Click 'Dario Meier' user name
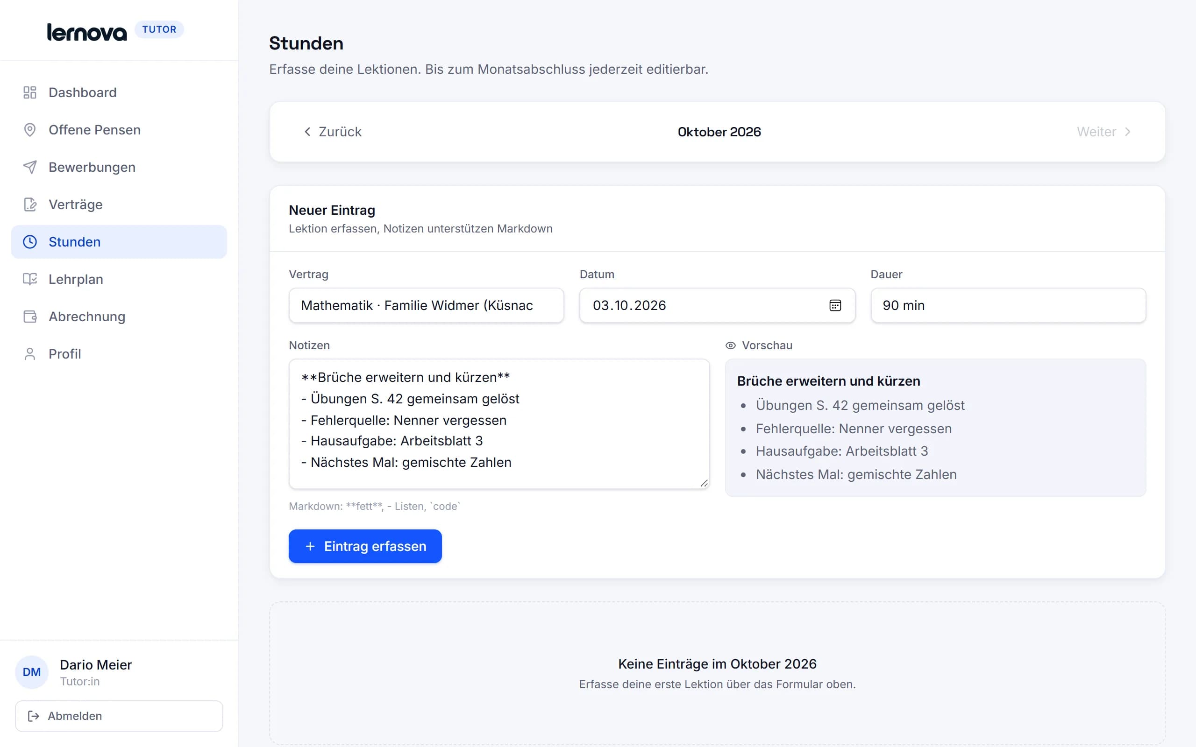The width and height of the screenshot is (1196, 747). tap(96, 664)
